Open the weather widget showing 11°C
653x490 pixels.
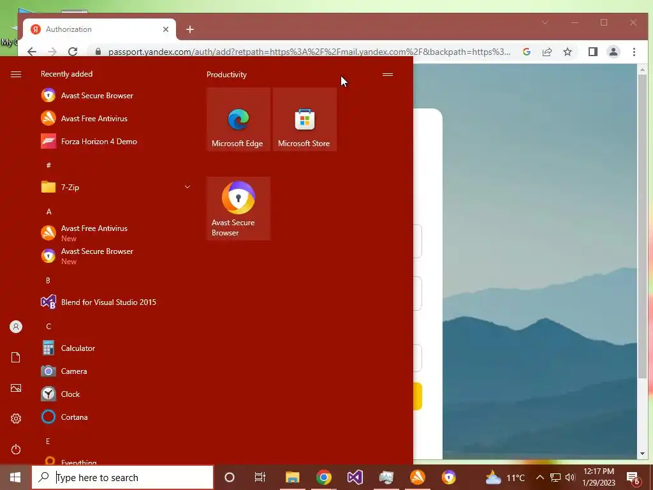(x=505, y=477)
